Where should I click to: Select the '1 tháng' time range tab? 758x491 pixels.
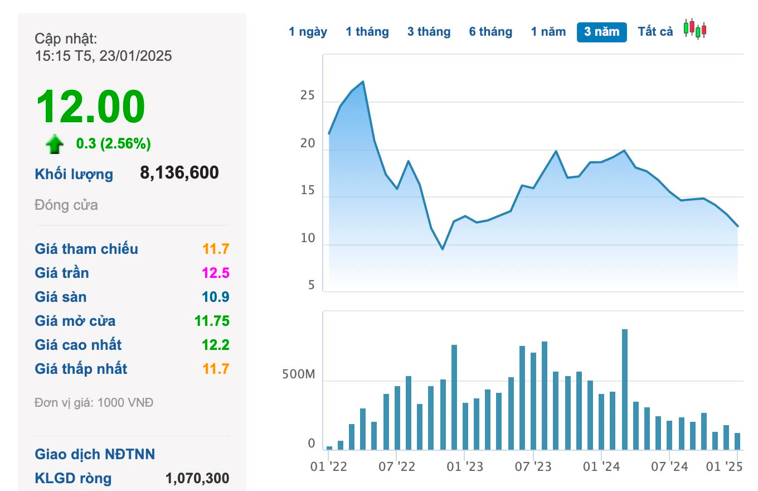pyautogui.click(x=367, y=32)
